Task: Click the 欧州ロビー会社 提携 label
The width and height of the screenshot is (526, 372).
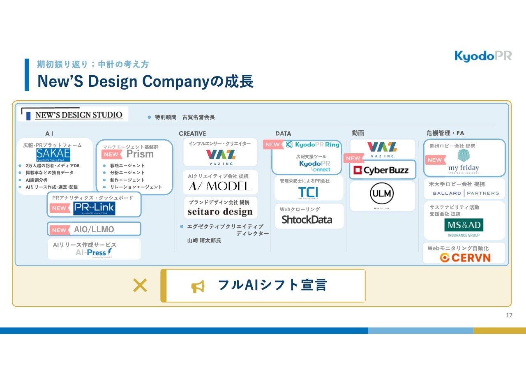Action: click(x=452, y=146)
